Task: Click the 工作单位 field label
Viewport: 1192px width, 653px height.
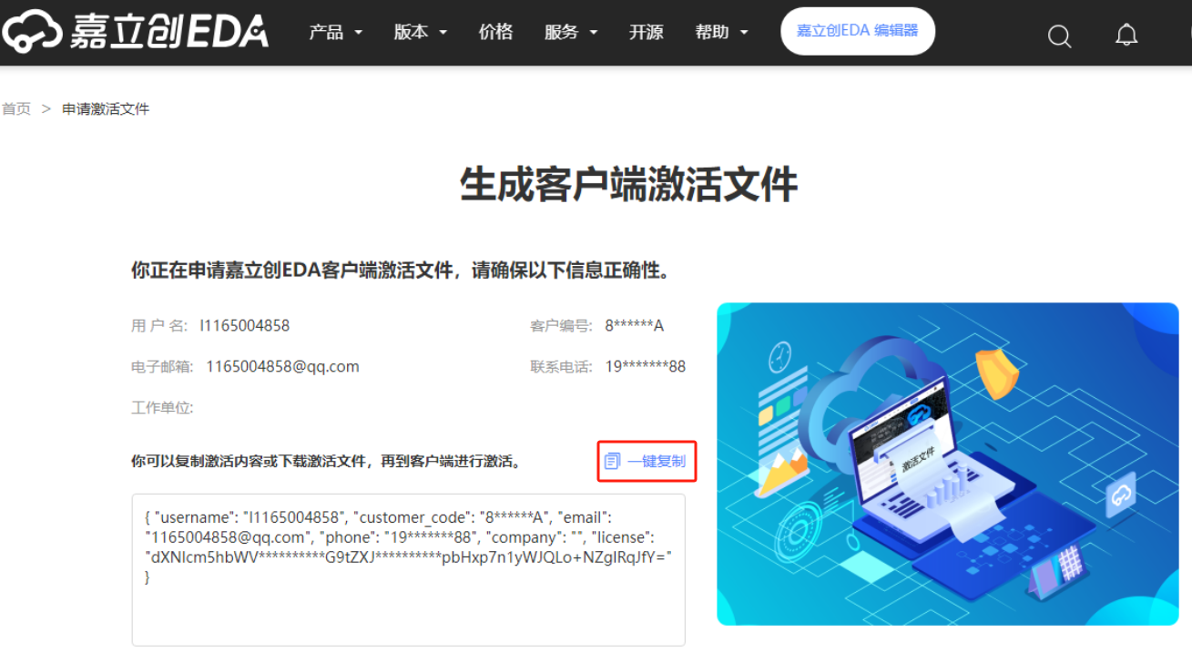Action: 162,408
